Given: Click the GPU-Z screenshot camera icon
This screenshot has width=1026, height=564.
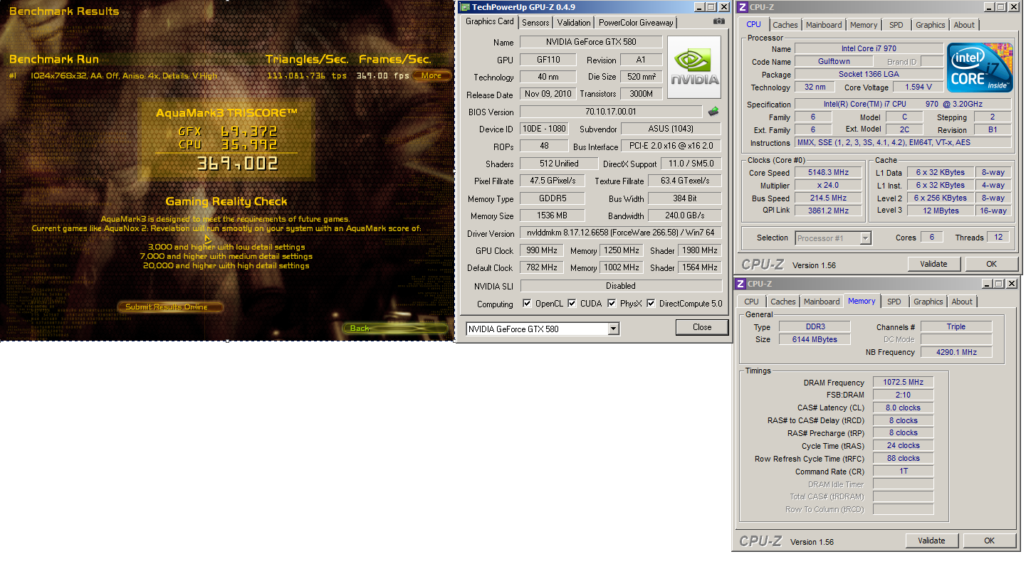Looking at the screenshot, I should (719, 21).
